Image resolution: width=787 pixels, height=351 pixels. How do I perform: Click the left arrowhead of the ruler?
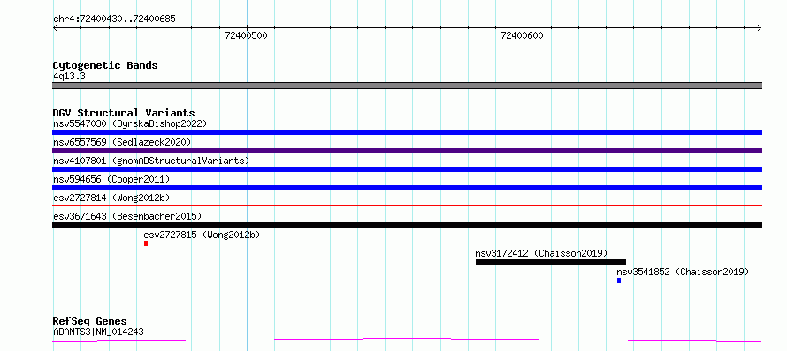(55, 27)
